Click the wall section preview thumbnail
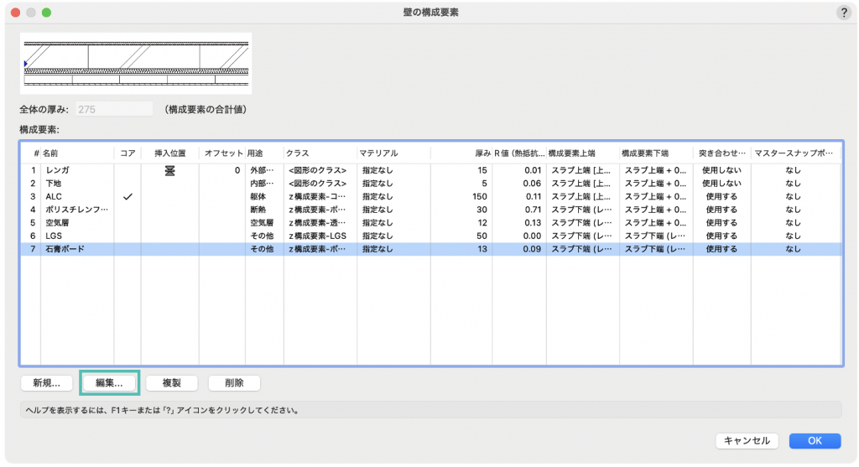Viewport: 859px width, 467px height. point(136,64)
